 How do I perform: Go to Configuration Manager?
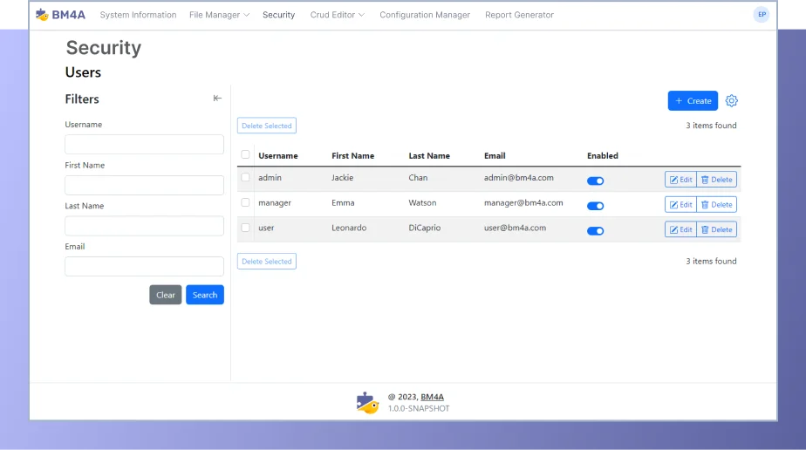coord(425,15)
